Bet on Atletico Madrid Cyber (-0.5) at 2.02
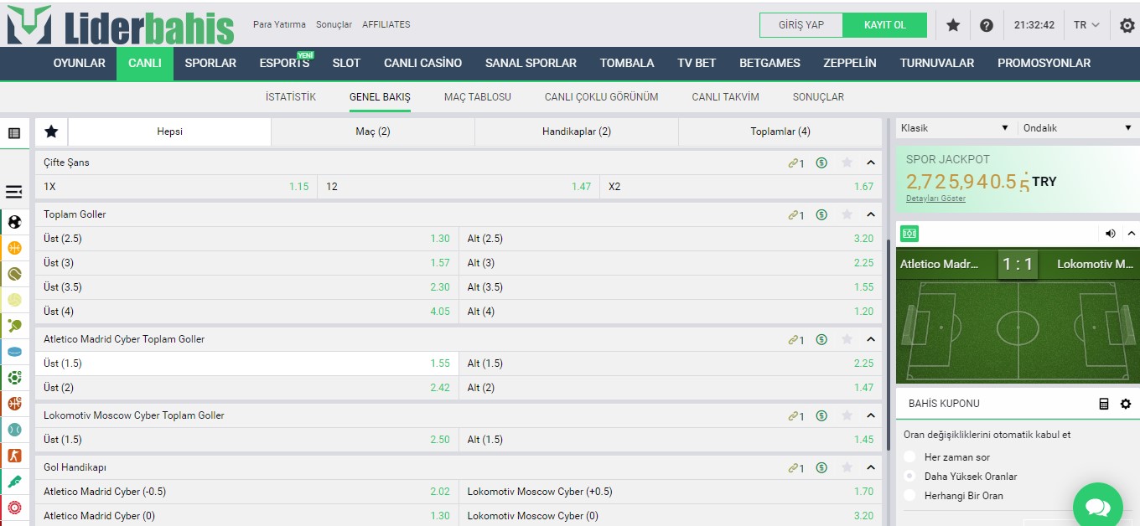 click(x=247, y=492)
